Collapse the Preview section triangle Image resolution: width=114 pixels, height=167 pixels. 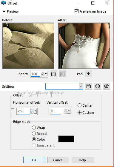(4, 11)
